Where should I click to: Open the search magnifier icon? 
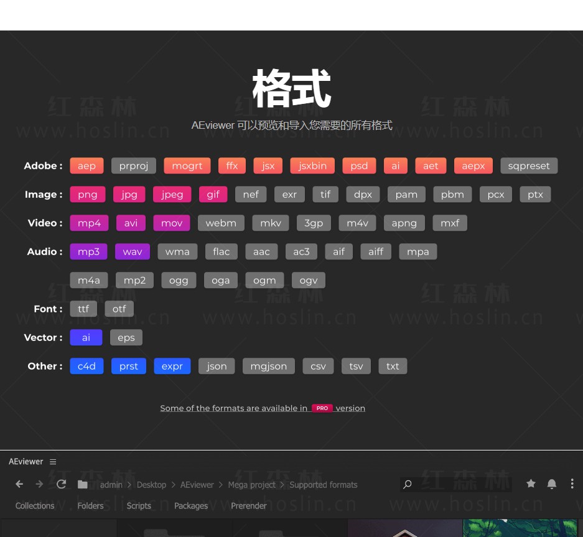408,484
